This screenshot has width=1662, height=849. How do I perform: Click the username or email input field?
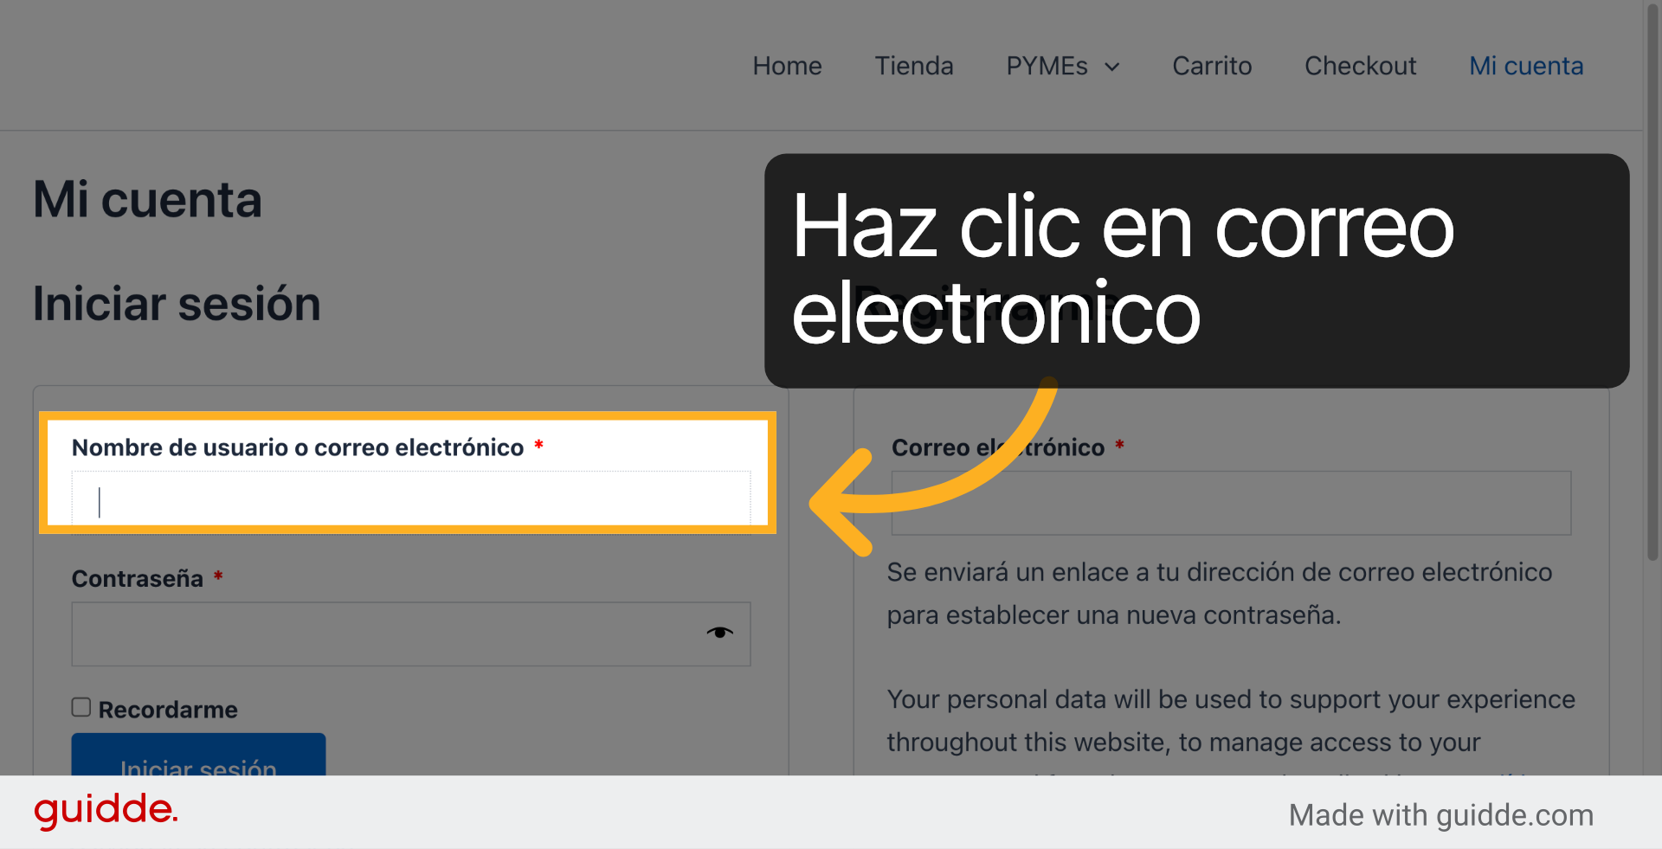tap(411, 501)
